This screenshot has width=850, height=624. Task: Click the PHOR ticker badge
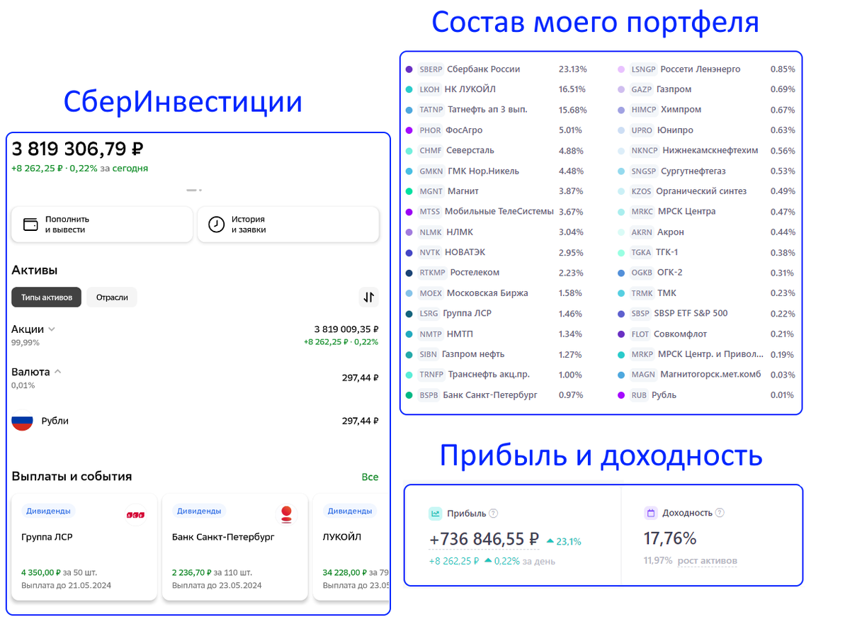point(430,130)
